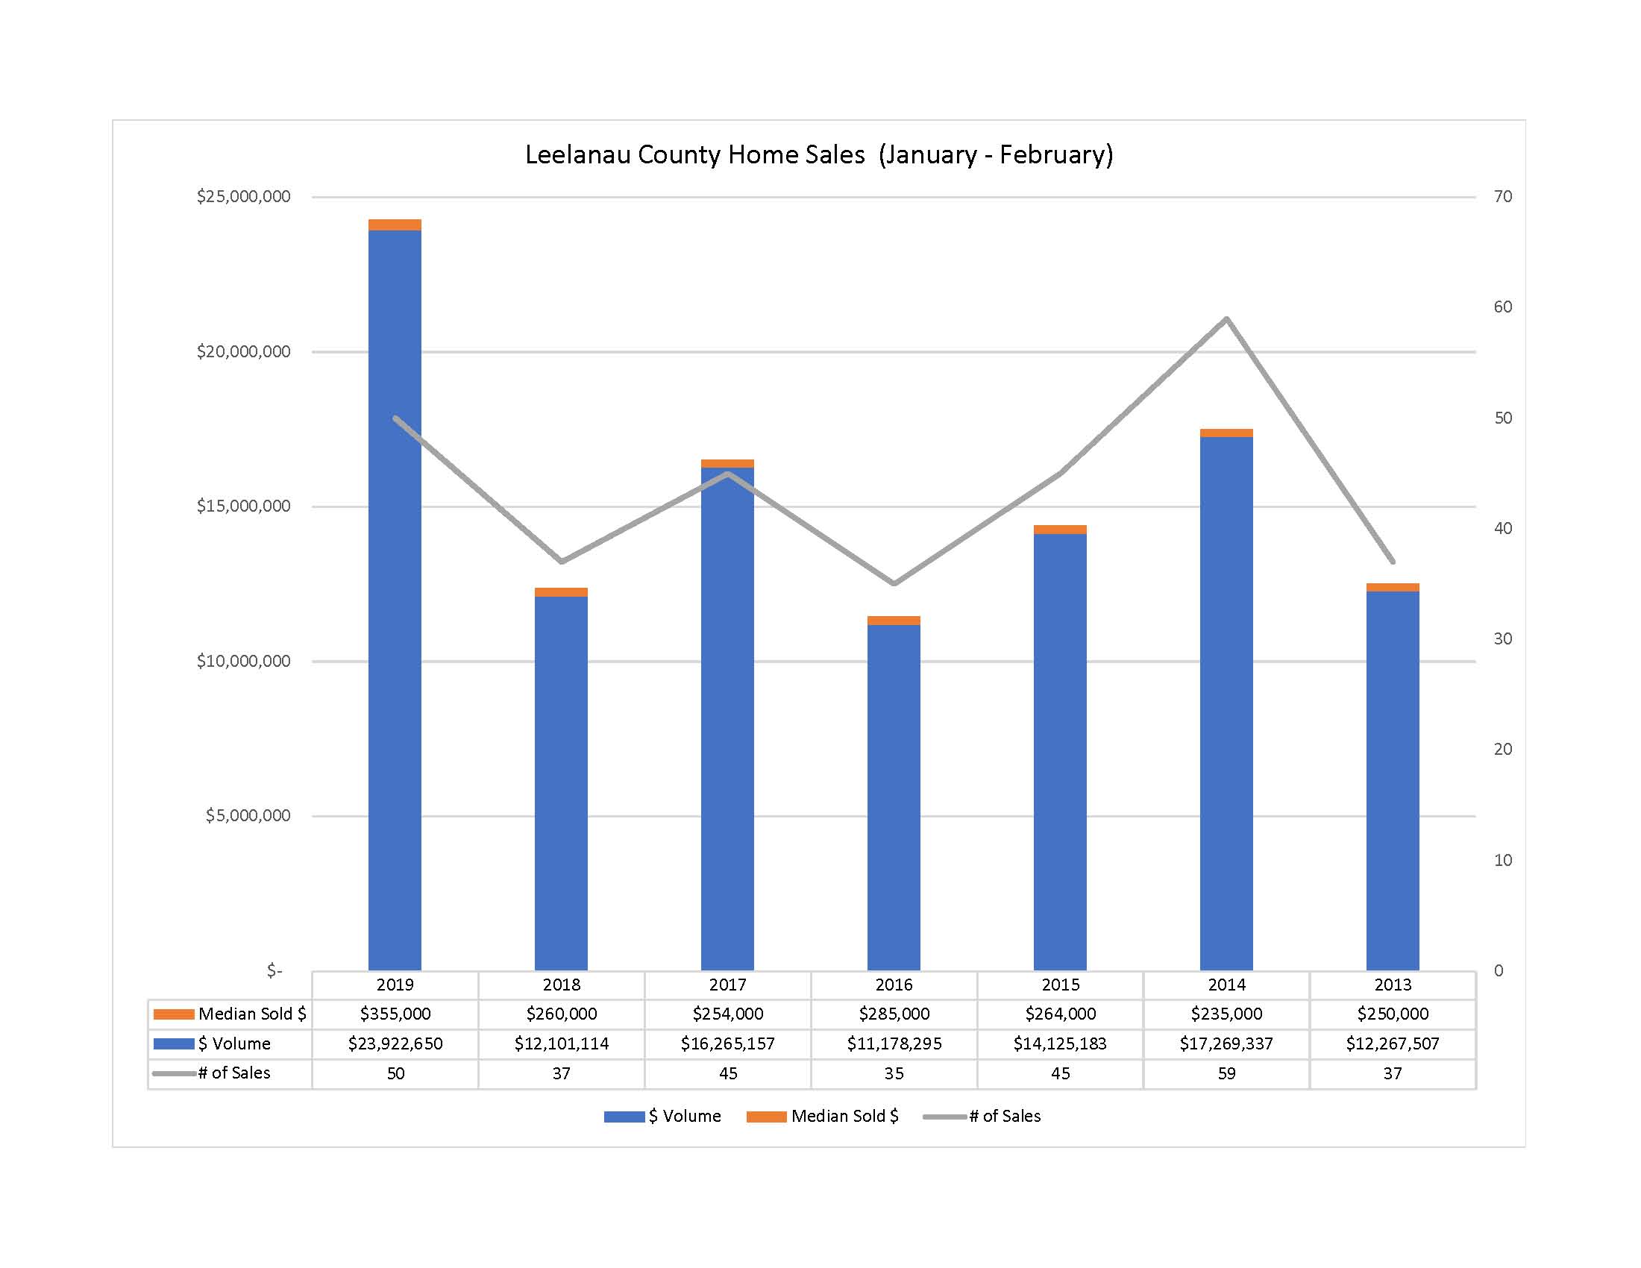Click the $250,000 median cell
1641x1268 pixels.
pyautogui.click(x=1393, y=1014)
